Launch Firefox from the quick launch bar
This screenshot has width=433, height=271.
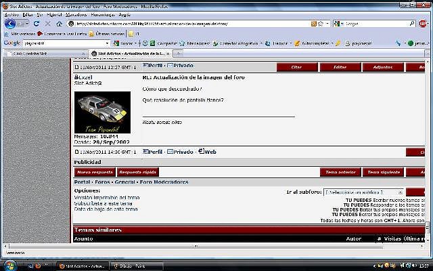pyautogui.click(x=38, y=266)
